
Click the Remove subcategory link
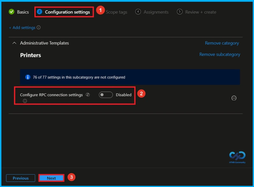(220, 54)
